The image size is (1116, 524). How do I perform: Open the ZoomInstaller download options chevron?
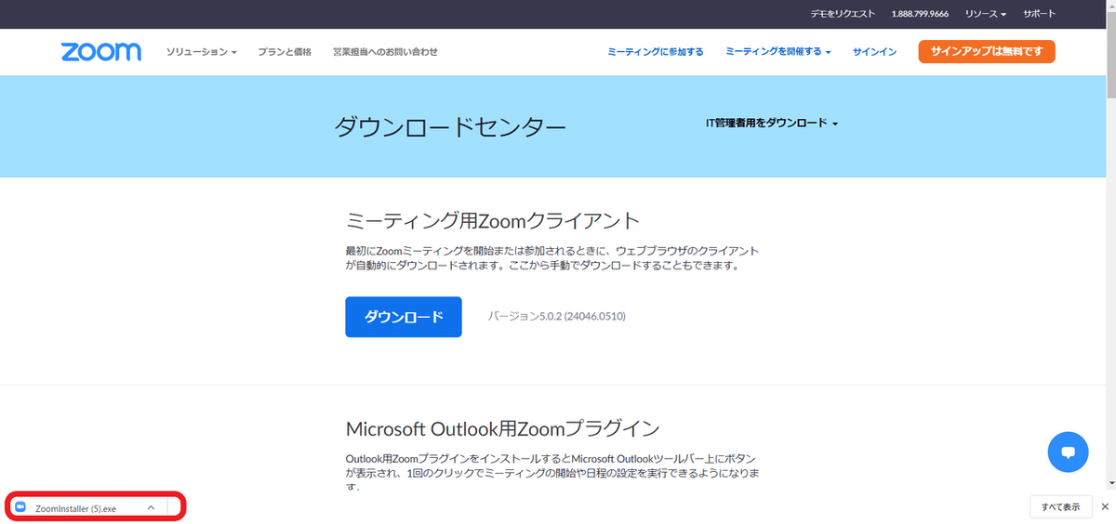(x=151, y=508)
